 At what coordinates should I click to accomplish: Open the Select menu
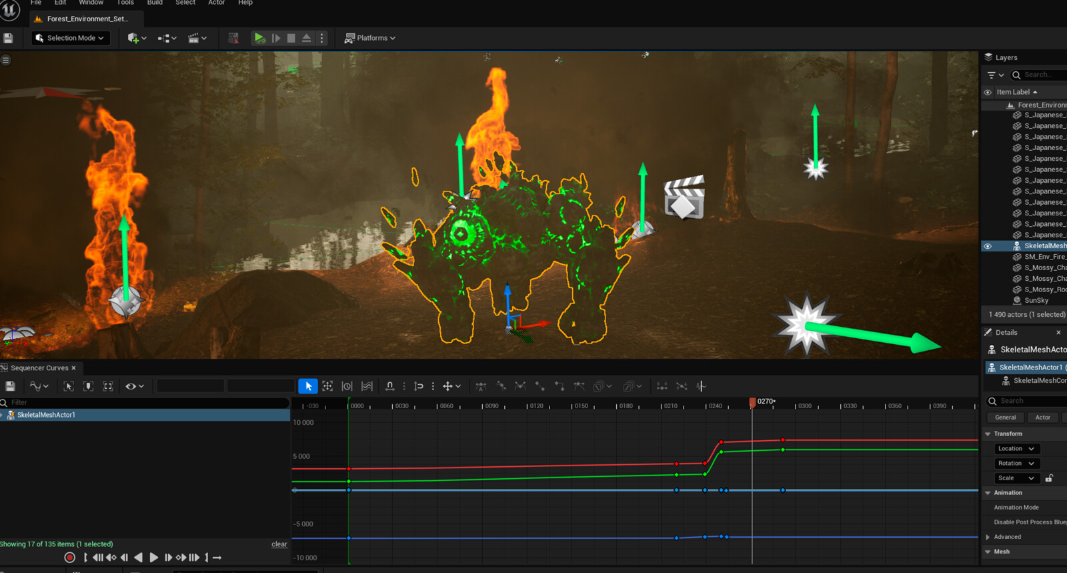pyautogui.click(x=185, y=3)
